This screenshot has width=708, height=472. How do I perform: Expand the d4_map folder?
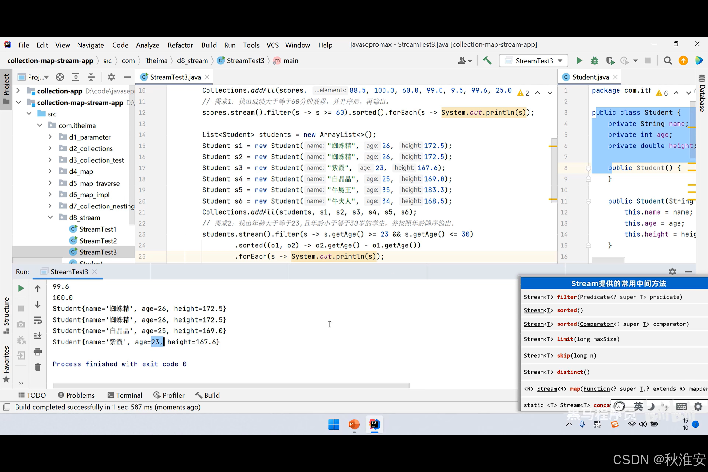point(50,171)
